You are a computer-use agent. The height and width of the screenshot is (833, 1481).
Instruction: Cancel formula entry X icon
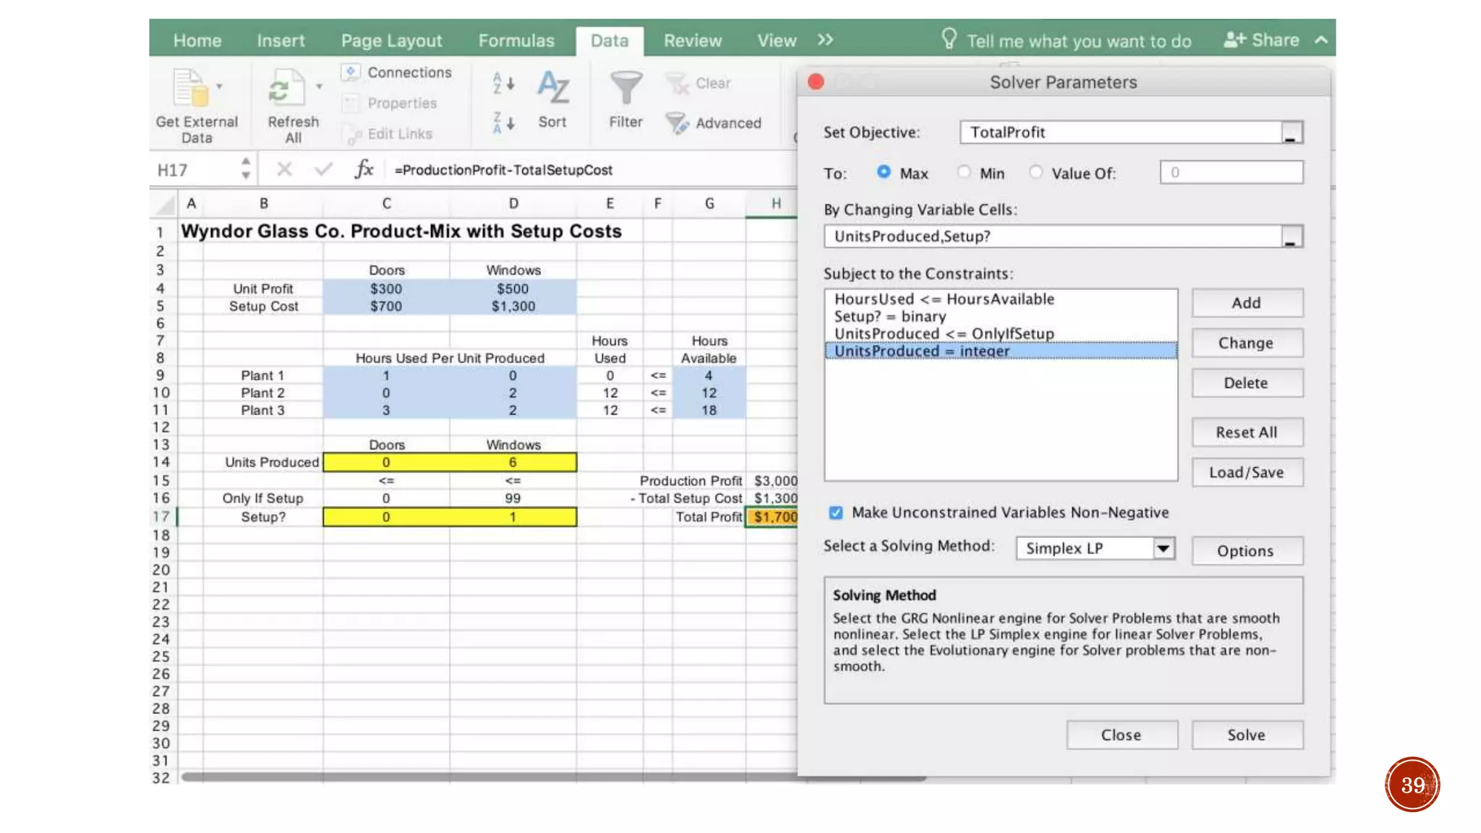[x=284, y=169]
